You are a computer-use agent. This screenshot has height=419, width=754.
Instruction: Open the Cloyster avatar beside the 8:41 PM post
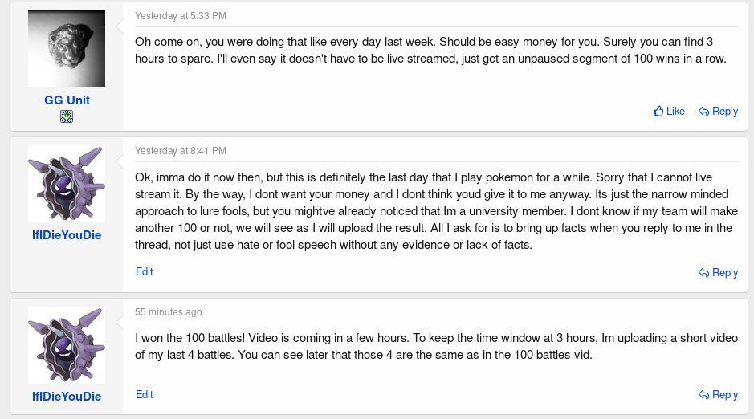pyautogui.click(x=67, y=184)
